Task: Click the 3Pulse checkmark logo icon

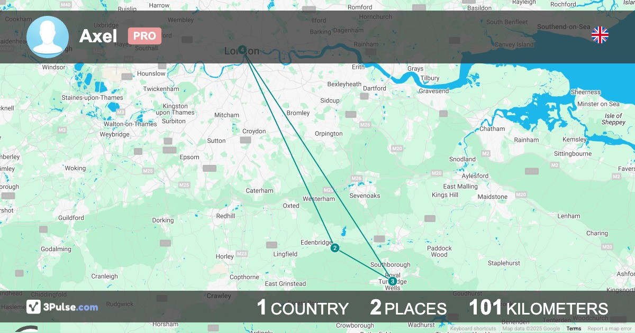Action: (x=34, y=307)
